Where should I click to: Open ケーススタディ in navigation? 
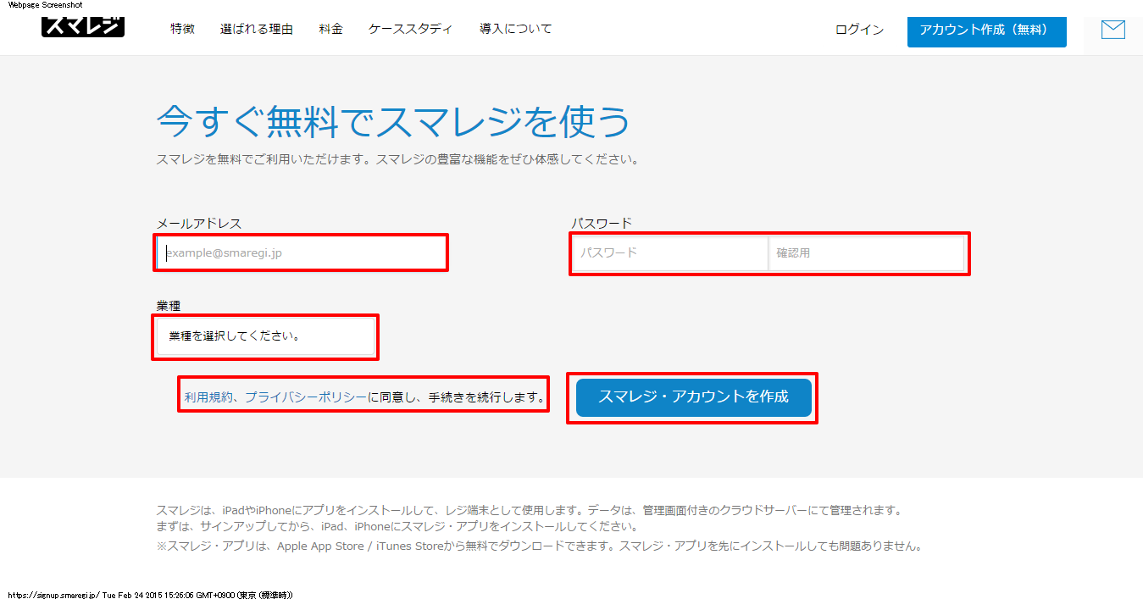tap(411, 29)
